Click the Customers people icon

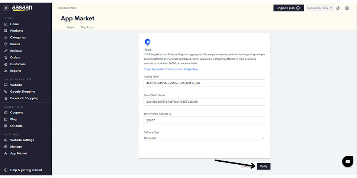(x=6, y=64)
